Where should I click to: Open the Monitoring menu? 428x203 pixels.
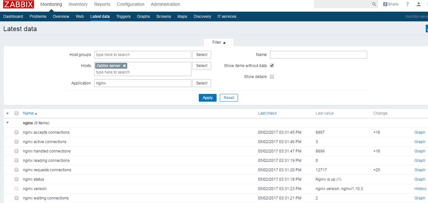(x=51, y=4)
